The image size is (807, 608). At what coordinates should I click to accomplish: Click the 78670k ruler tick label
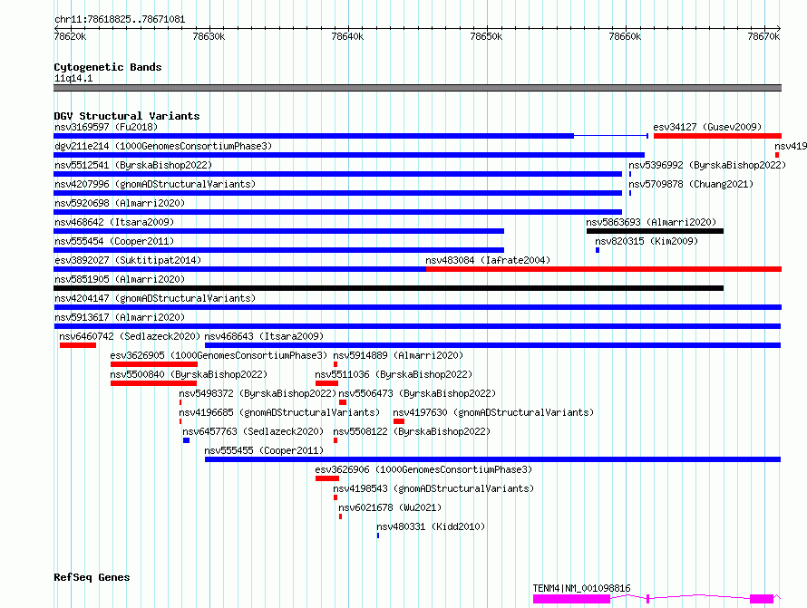[x=763, y=36]
